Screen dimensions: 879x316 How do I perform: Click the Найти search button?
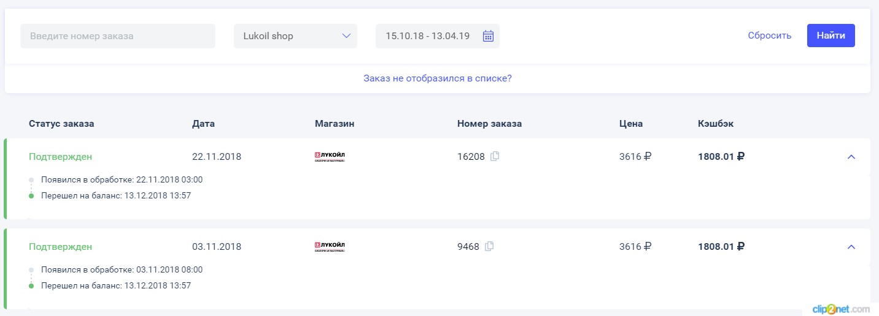831,36
